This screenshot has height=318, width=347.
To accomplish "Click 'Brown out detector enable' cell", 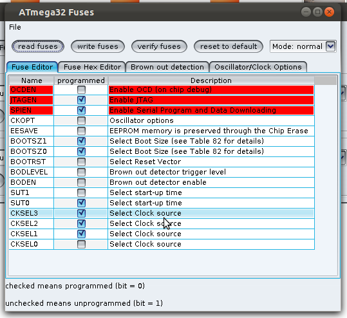I will [x=211, y=182].
